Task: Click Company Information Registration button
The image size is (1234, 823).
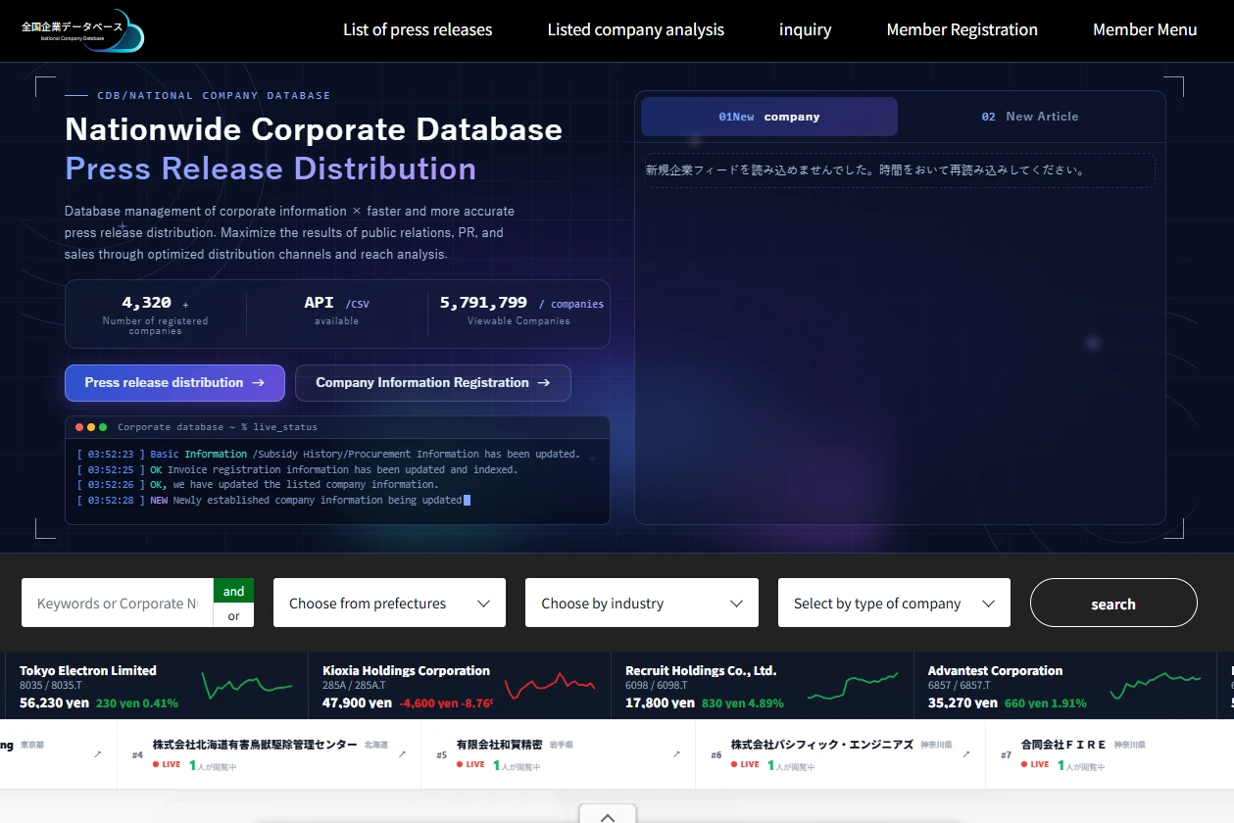Action: [x=433, y=383]
